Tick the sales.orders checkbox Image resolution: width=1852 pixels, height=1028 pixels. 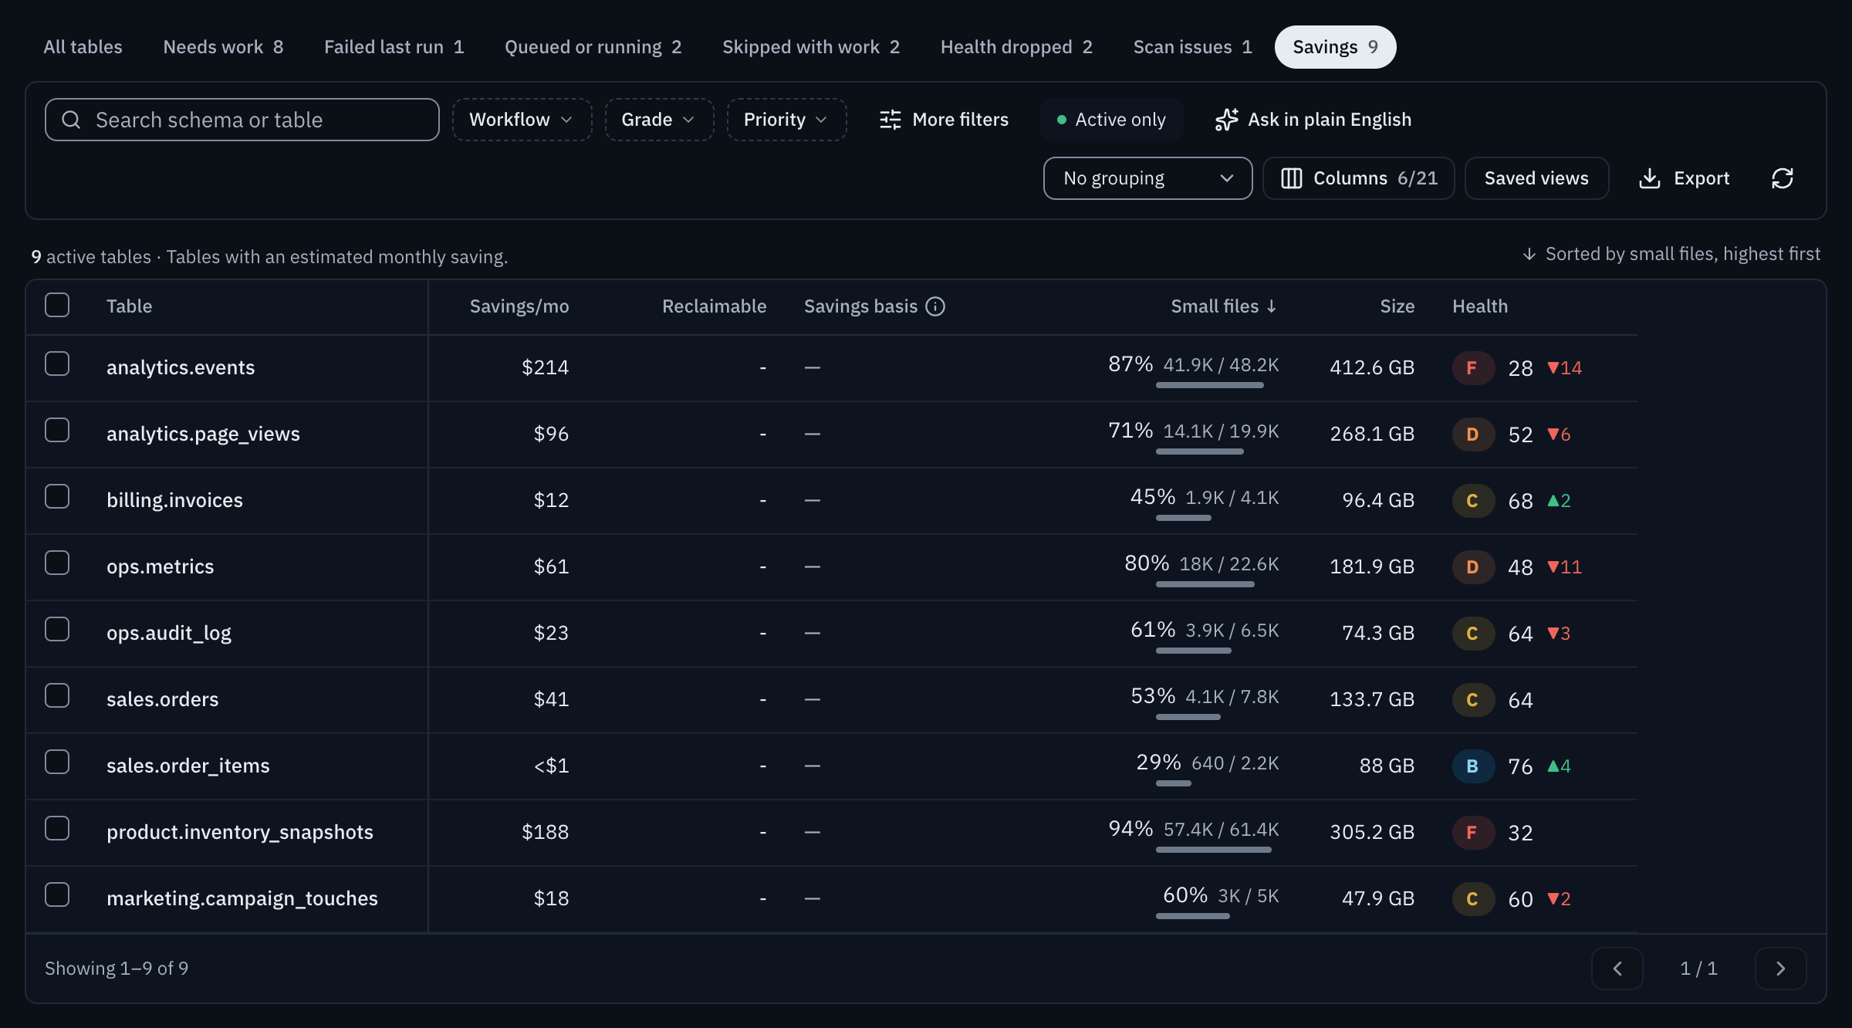(x=57, y=695)
